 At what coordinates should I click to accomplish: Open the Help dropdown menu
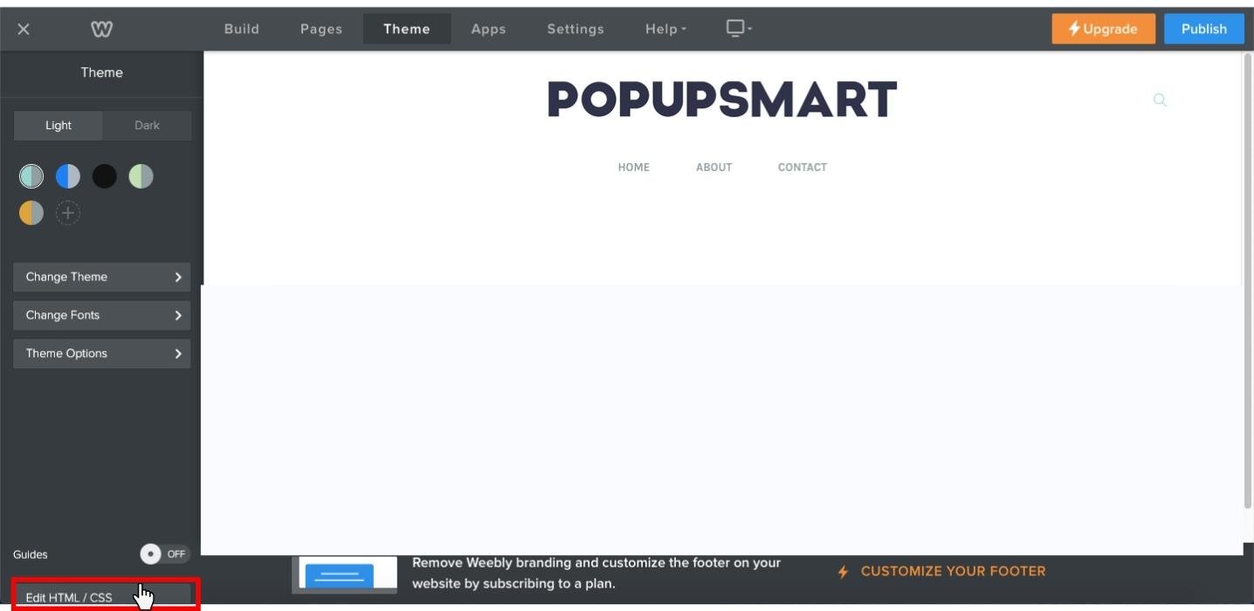[666, 29]
